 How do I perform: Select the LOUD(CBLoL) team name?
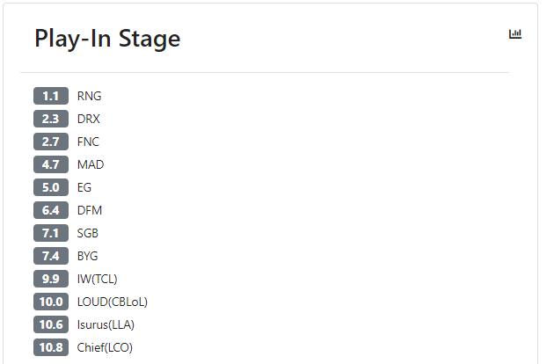click(113, 302)
